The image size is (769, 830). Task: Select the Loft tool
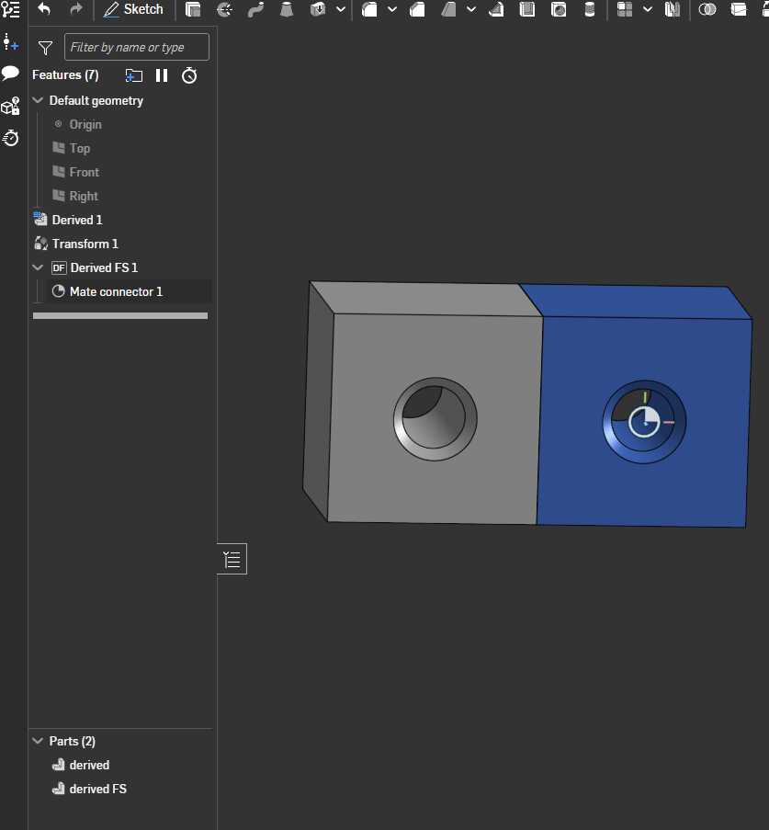tap(287, 9)
